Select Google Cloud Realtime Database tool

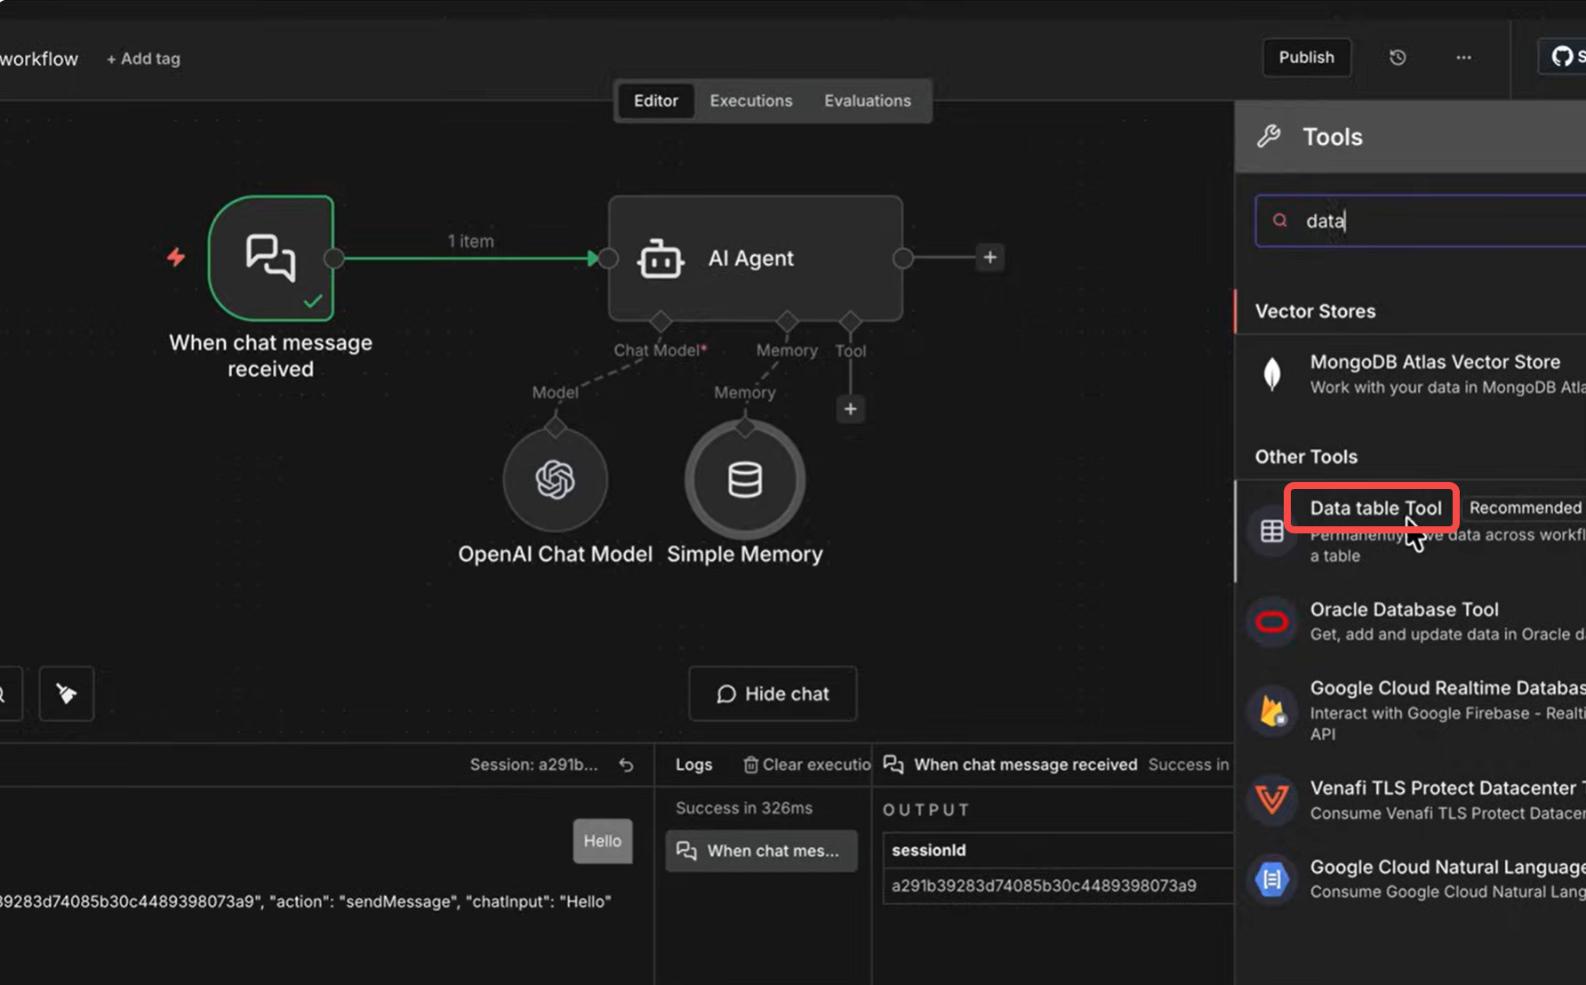1410,709
